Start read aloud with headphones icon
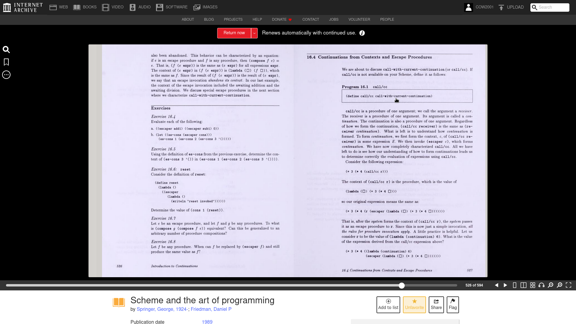Screen dimensions: 576x324 [x=541, y=285]
